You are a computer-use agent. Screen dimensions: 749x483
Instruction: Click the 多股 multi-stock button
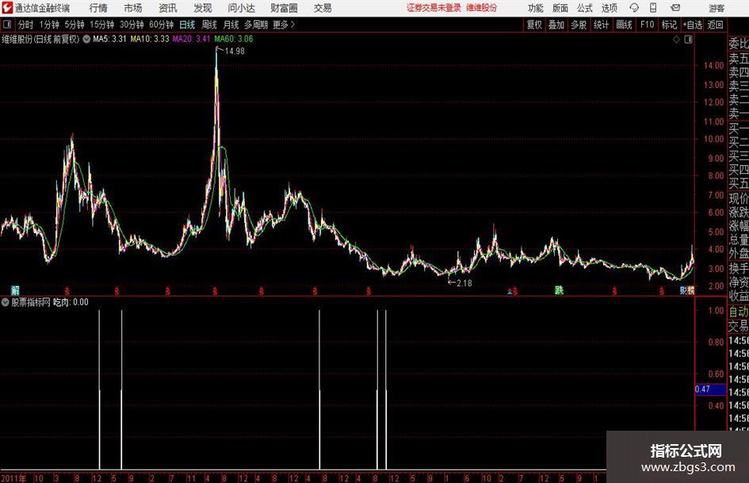[579, 25]
